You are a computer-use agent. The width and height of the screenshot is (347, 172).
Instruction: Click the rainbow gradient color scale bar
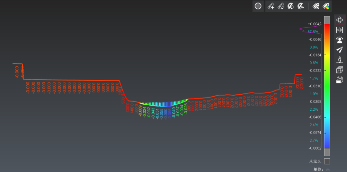point(327,86)
